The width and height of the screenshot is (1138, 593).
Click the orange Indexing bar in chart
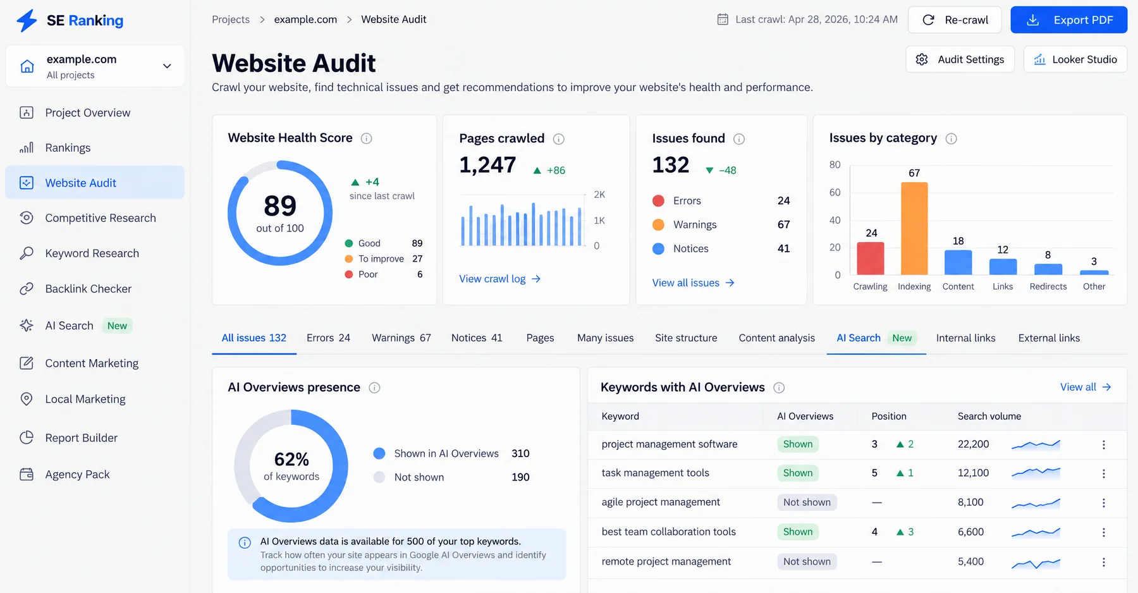click(x=914, y=228)
